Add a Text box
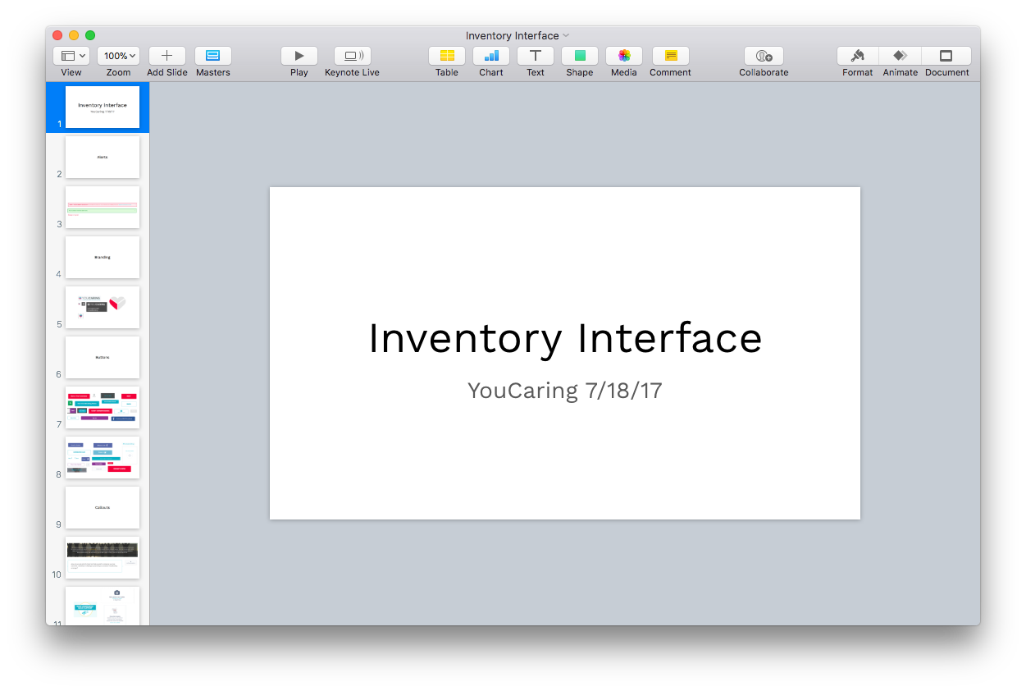The width and height of the screenshot is (1026, 691). (536, 56)
